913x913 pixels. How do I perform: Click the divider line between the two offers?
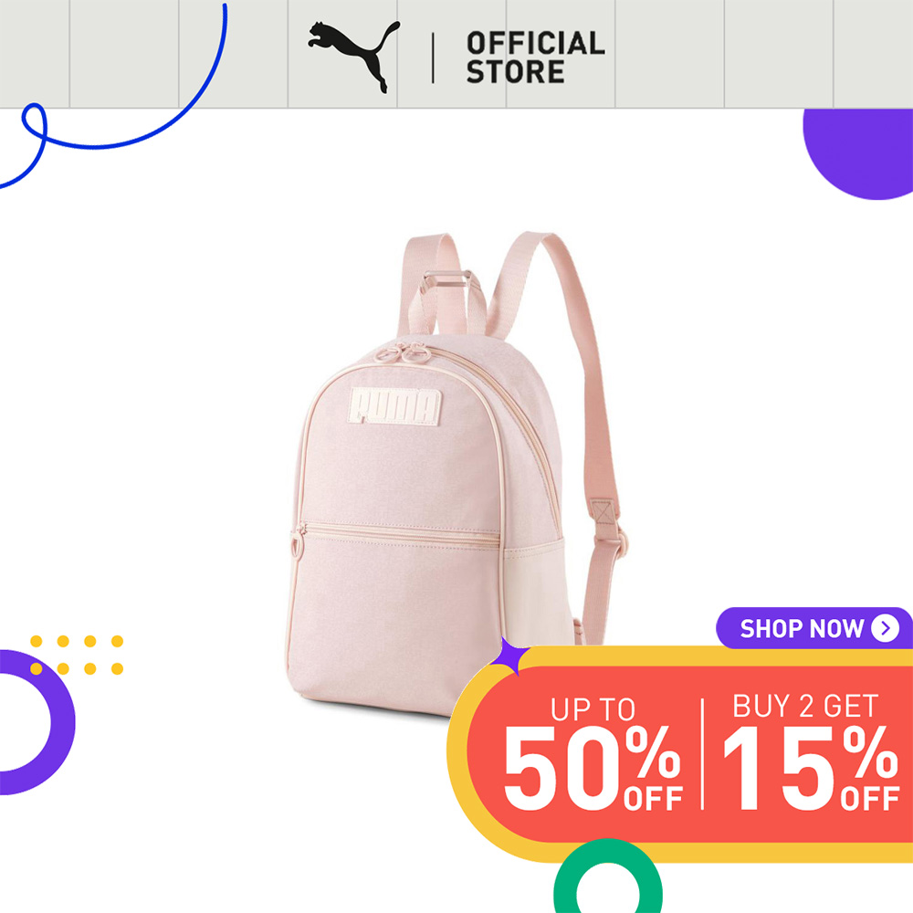click(703, 753)
